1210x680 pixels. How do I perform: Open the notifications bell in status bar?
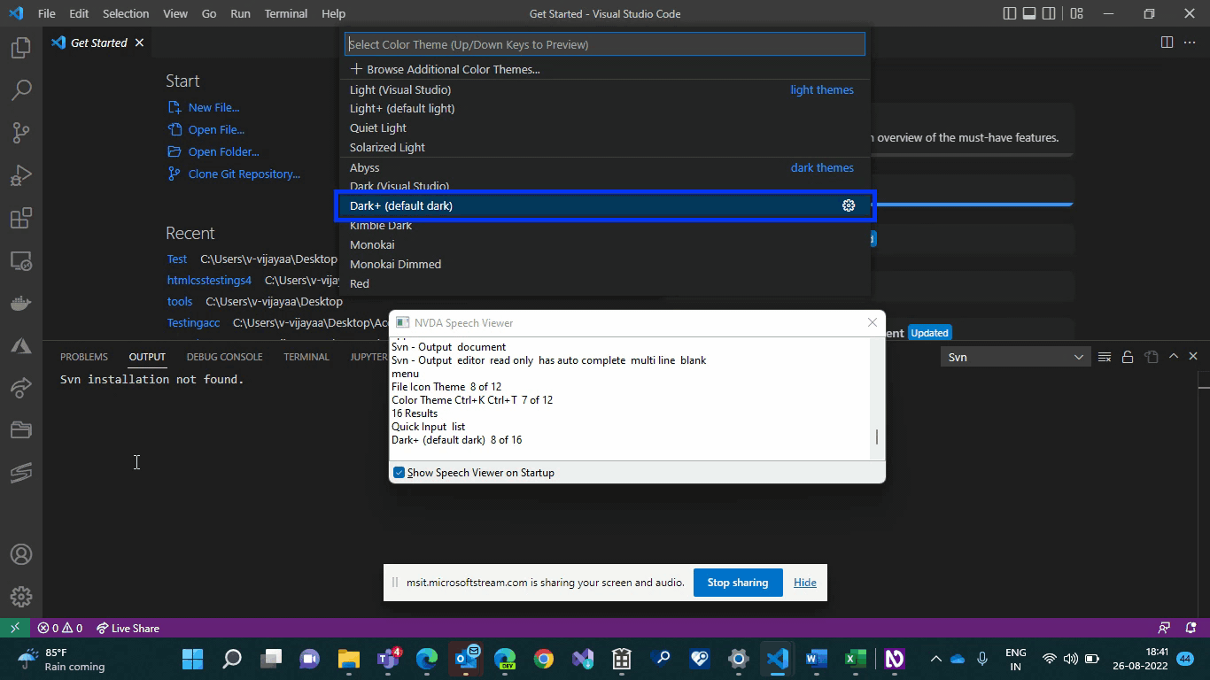[x=1191, y=628]
